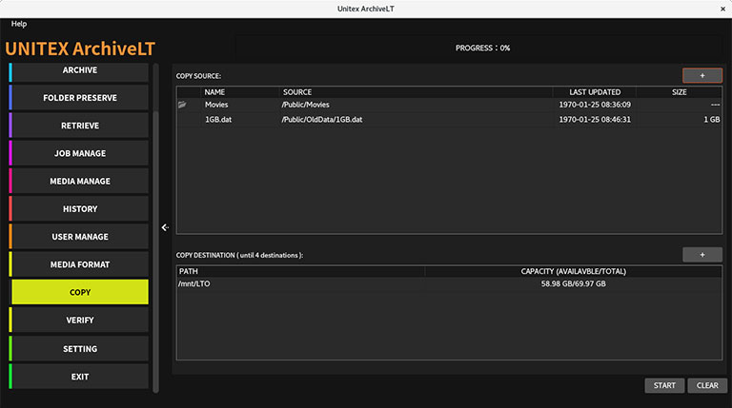Switch to VERIFY
Screen dimensions: 732x408
[x=80, y=320]
